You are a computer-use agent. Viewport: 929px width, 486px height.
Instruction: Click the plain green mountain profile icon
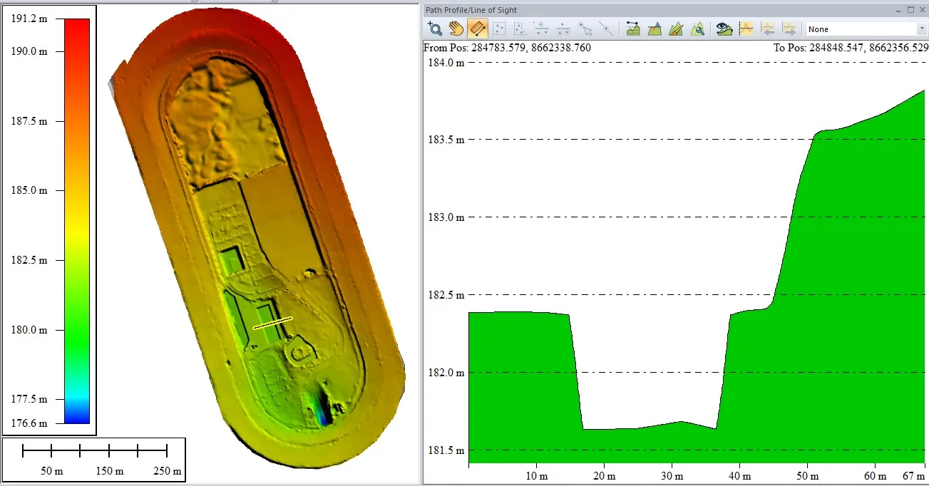(x=655, y=29)
